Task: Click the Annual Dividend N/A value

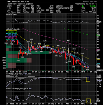Action: 72,8
